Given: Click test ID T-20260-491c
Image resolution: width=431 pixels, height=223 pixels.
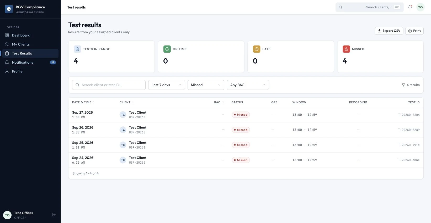Looking at the screenshot, I should [x=409, y=145].
